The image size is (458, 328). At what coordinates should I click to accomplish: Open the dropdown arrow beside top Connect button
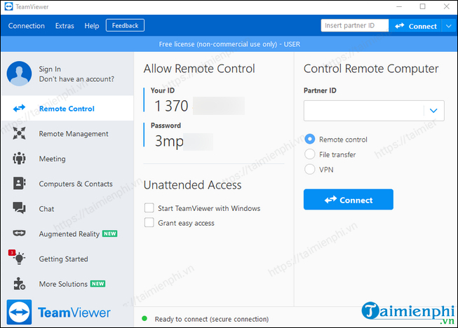(449, 26)
